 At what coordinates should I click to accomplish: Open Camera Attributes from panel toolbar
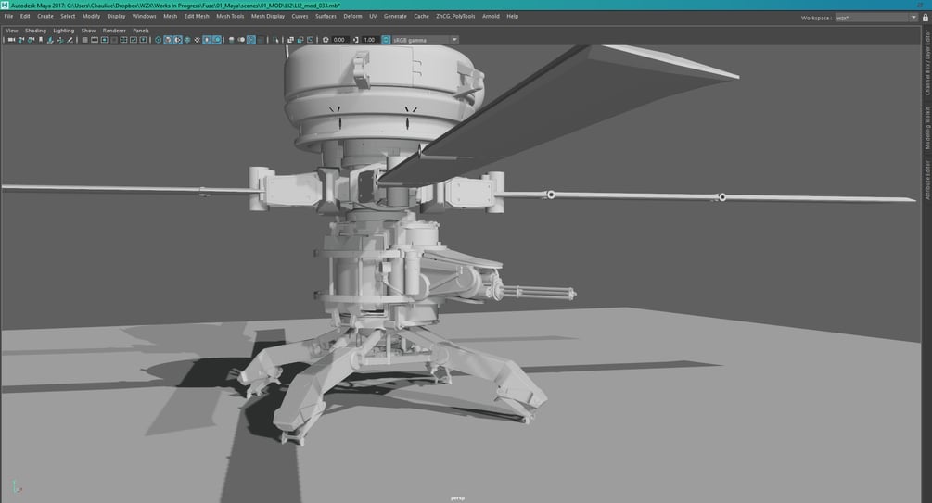31,40
